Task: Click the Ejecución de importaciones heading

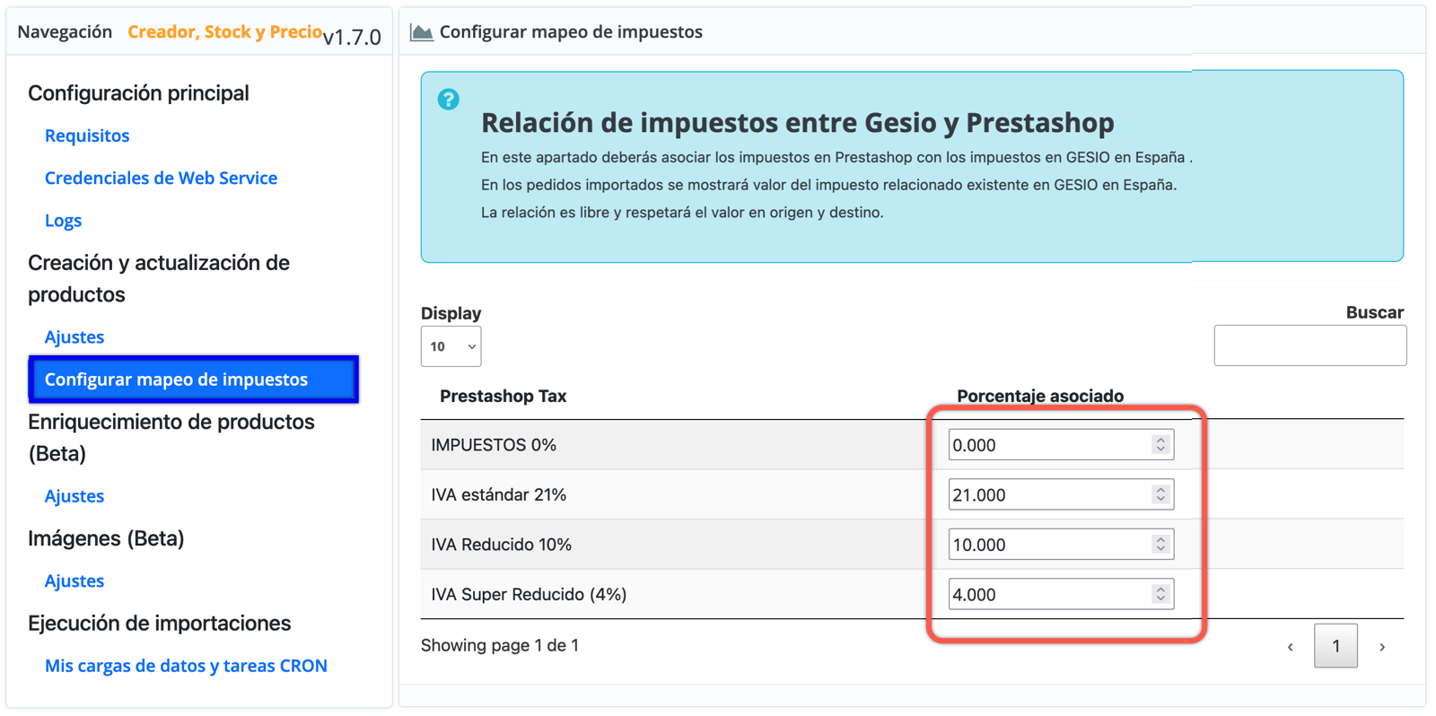Action: (159, 623)
